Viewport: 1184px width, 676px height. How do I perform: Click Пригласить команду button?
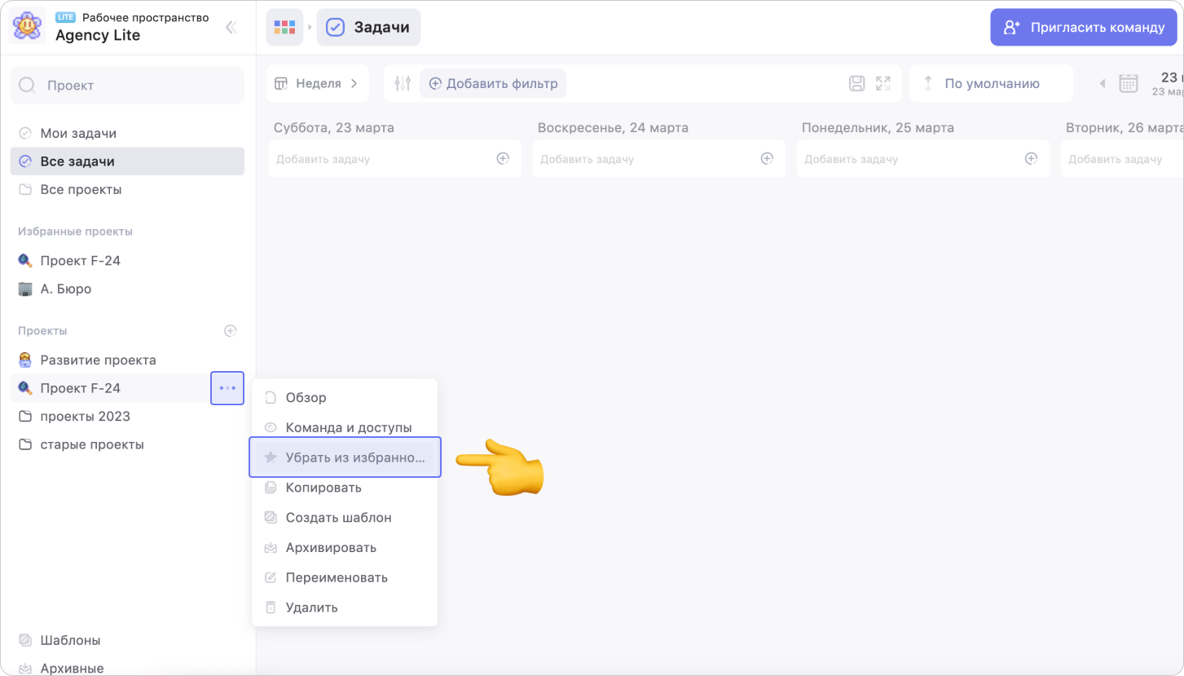click(x=1084, y=27)
